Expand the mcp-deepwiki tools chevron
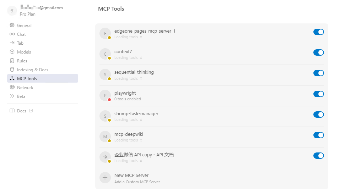345x195 pixels. click(141, 140)
